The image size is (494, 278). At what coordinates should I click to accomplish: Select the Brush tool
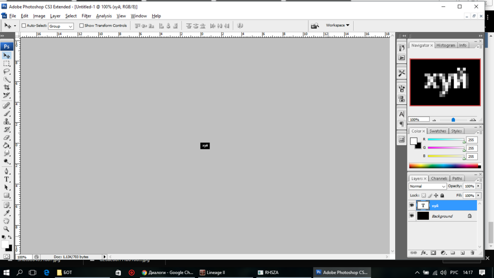click(6, 114)
